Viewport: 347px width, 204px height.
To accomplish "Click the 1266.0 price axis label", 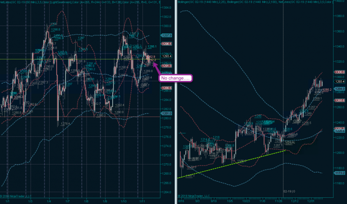I will click(166, 183).
